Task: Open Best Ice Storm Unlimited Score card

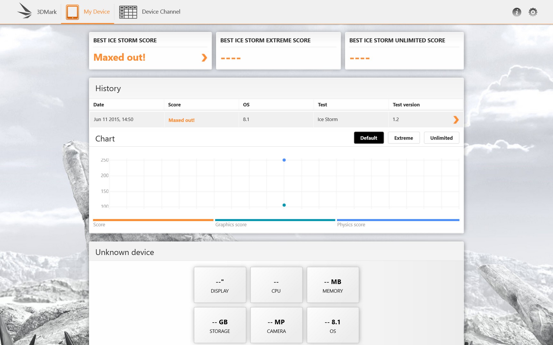Action: 404,50
